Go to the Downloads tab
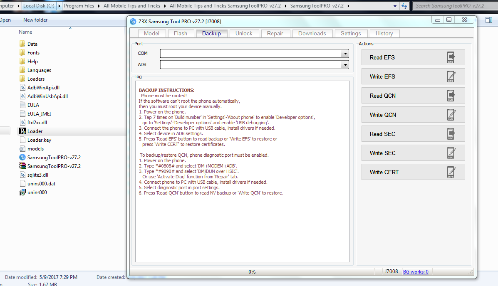 pos(312,34)
